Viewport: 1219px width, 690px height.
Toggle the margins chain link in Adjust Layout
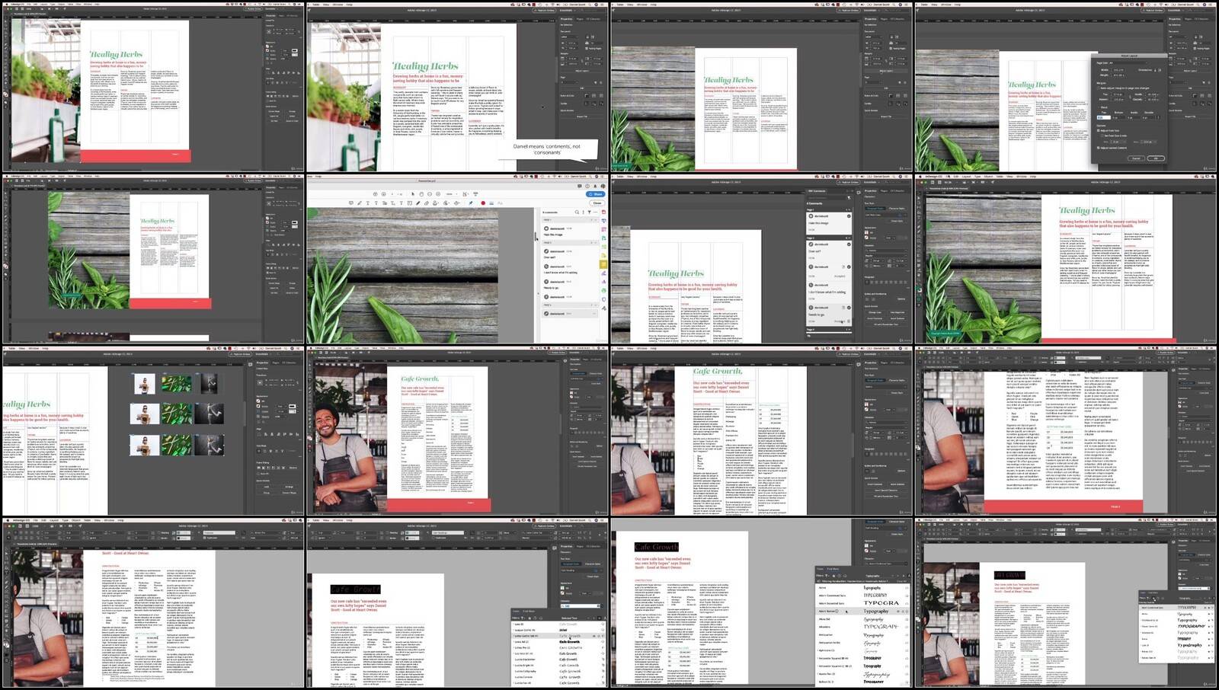coord(1131,97)
